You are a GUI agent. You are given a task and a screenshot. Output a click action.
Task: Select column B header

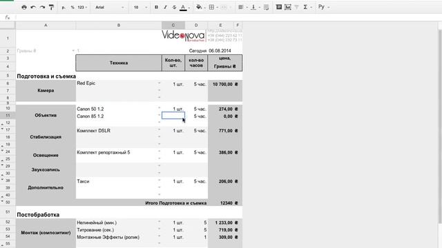coord(119,25)
